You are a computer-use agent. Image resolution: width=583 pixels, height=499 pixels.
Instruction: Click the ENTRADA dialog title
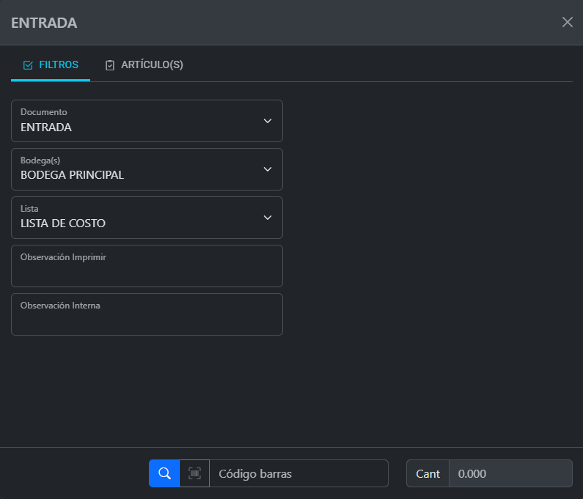tap(44, 23)
